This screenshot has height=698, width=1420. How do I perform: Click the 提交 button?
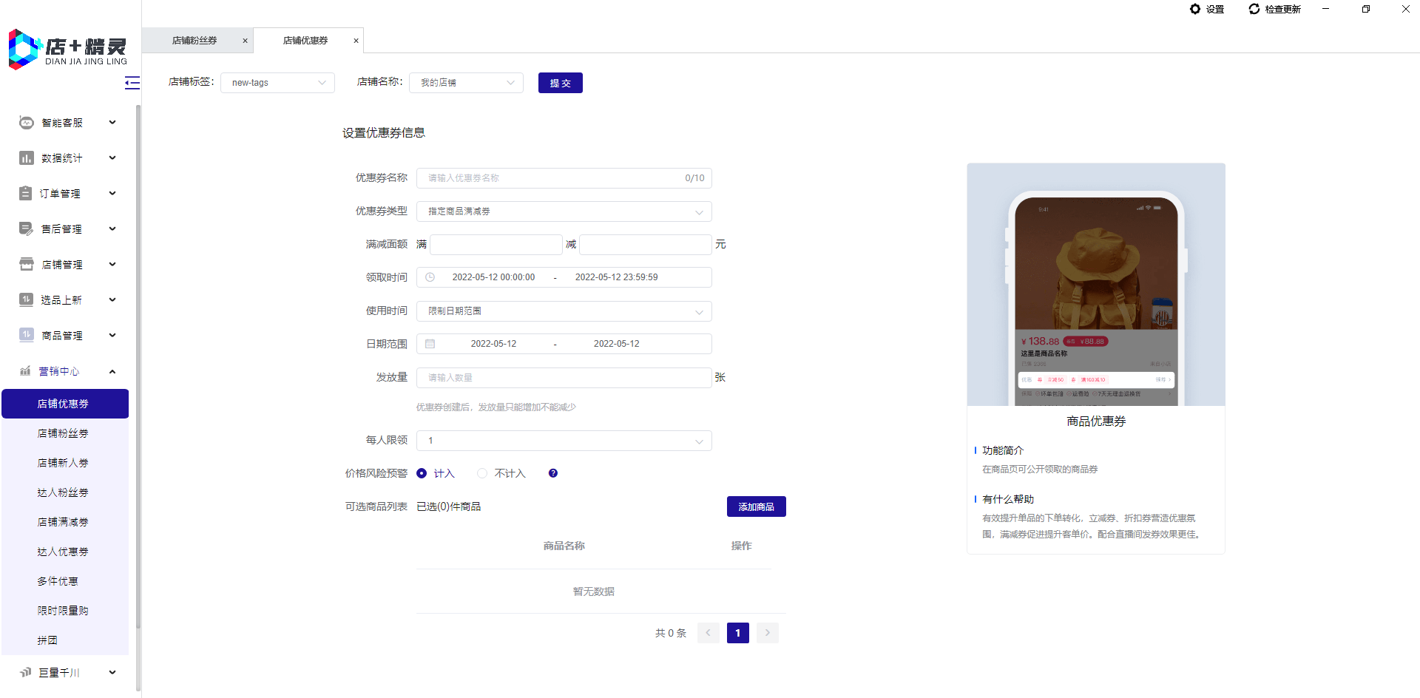(560, 83)
